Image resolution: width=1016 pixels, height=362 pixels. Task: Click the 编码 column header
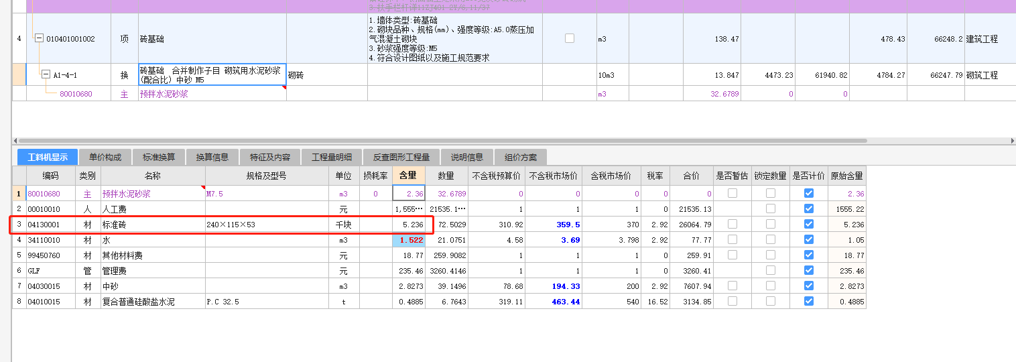[x=50, y=176]
